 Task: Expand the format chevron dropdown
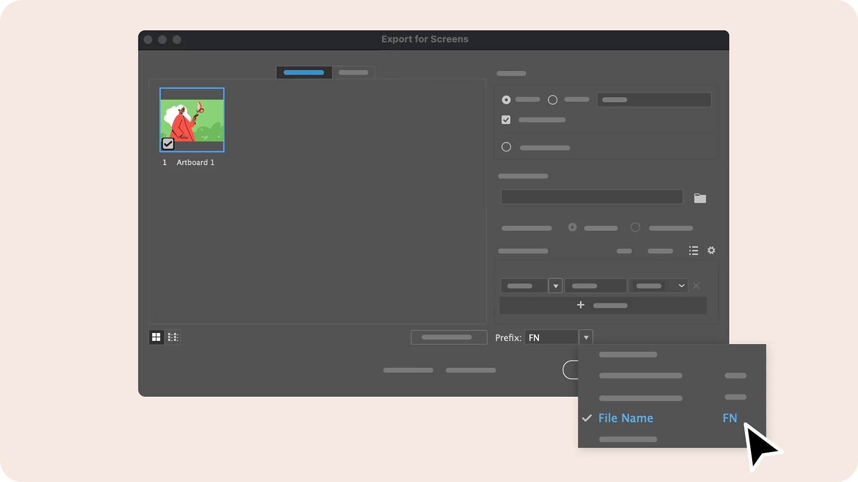tap(681, 286)
